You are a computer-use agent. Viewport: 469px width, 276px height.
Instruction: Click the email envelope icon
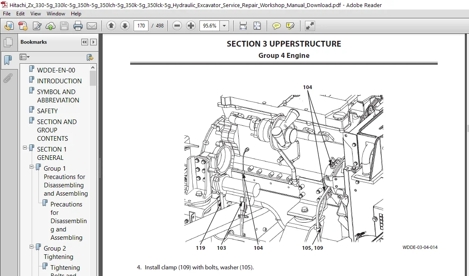click(92, 26)
